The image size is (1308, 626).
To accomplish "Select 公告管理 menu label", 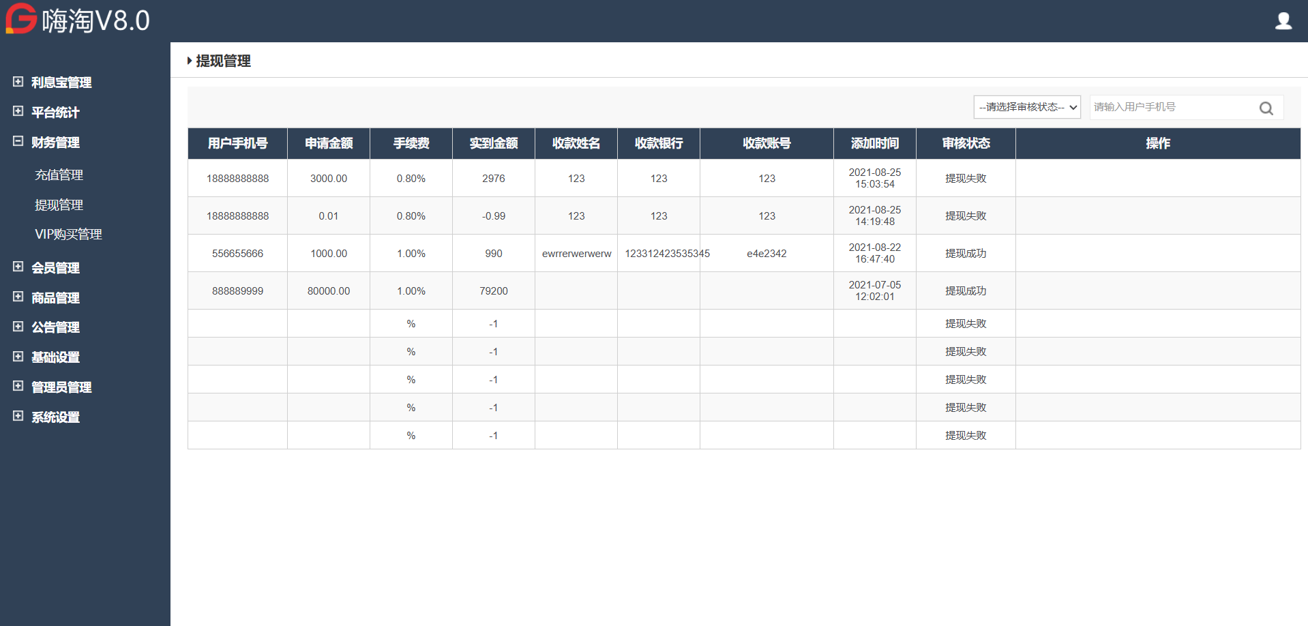I will (x=55, y=327).
